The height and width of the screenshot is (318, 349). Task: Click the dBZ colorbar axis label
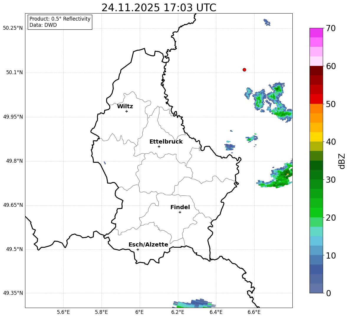click(342, 161)
